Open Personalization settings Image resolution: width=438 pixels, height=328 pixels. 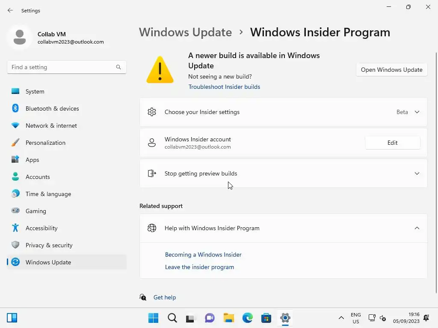point(66,143)
